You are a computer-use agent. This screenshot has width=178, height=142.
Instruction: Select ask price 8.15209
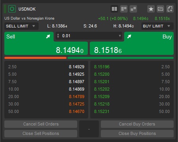(x=102, y=96)
